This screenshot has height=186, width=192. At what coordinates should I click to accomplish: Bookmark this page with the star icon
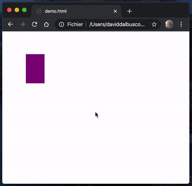pos(154,24)
